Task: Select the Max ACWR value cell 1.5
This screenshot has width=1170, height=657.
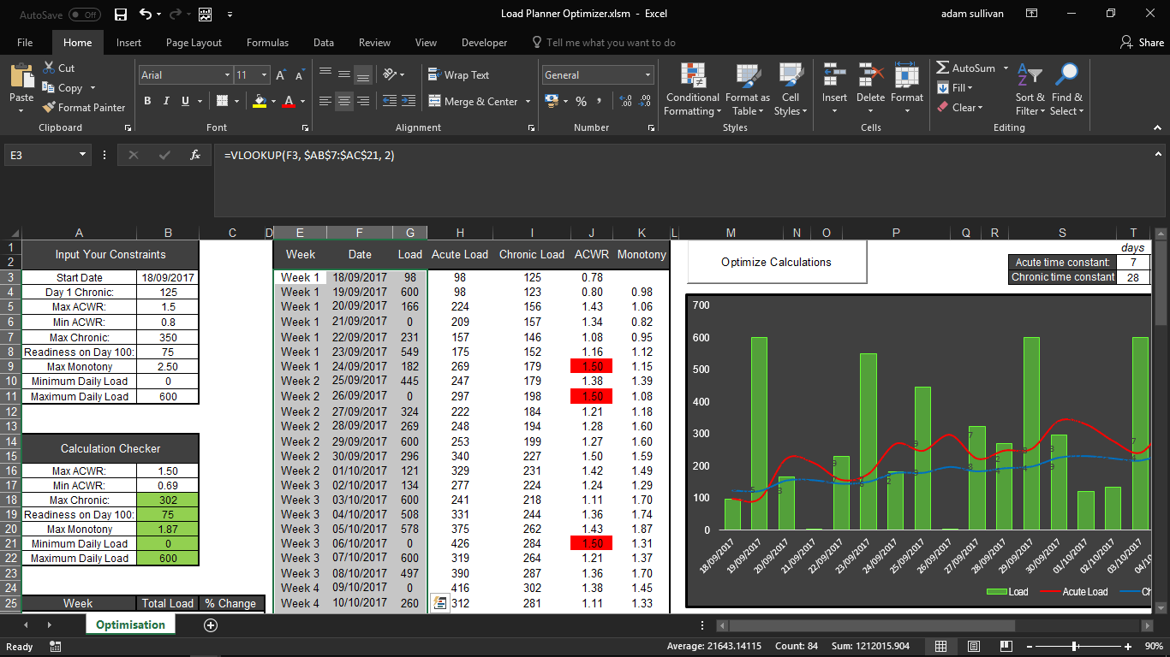Action: click(x=167, y=307)
